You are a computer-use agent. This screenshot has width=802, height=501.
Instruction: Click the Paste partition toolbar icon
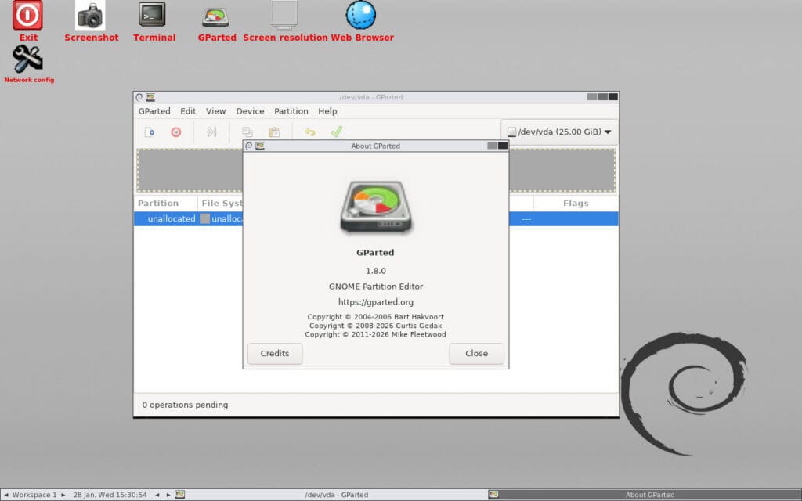click(x=273, y=132)
